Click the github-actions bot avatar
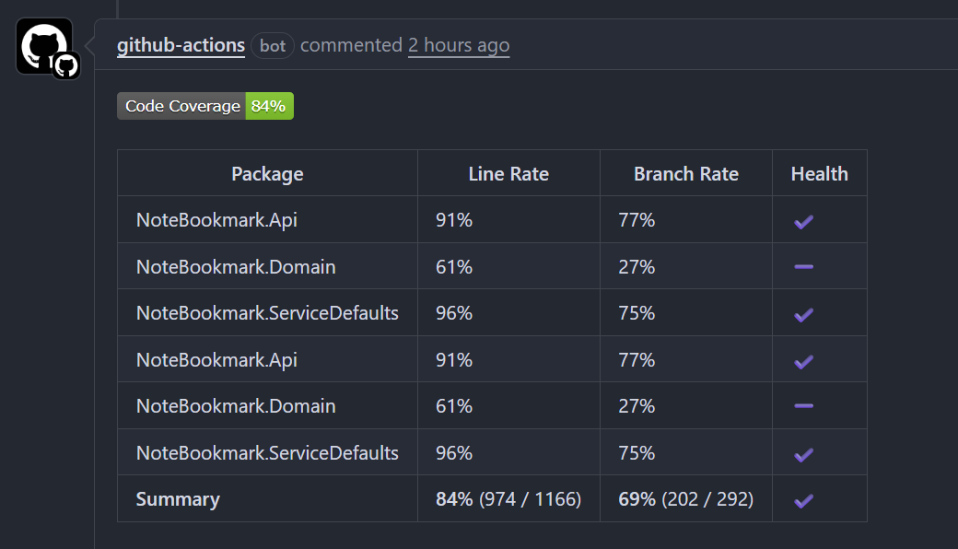The image size is (958, 549). pyautogui.click(x=44, y=46)
